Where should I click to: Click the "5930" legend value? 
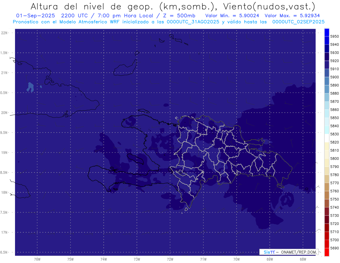(x=334, y=53)
